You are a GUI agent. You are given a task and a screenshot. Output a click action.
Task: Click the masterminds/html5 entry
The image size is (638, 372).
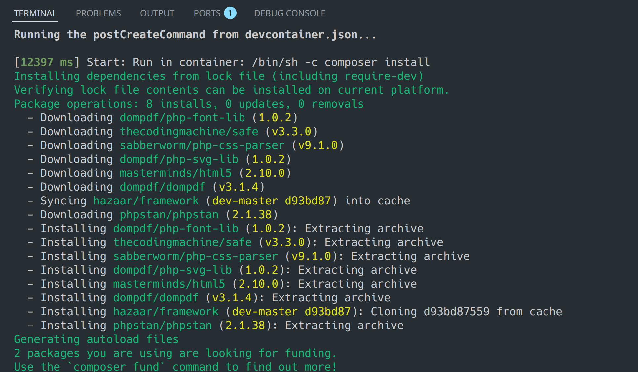pos(175,172)
